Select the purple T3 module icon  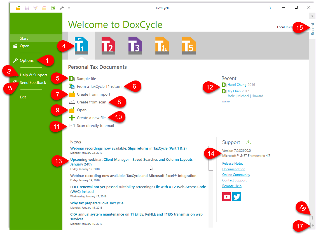point(135,46)
